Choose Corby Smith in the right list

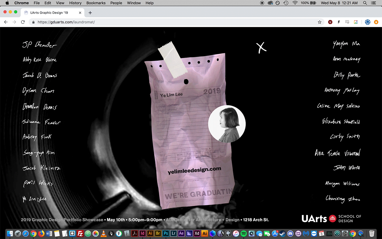(345, 136)
